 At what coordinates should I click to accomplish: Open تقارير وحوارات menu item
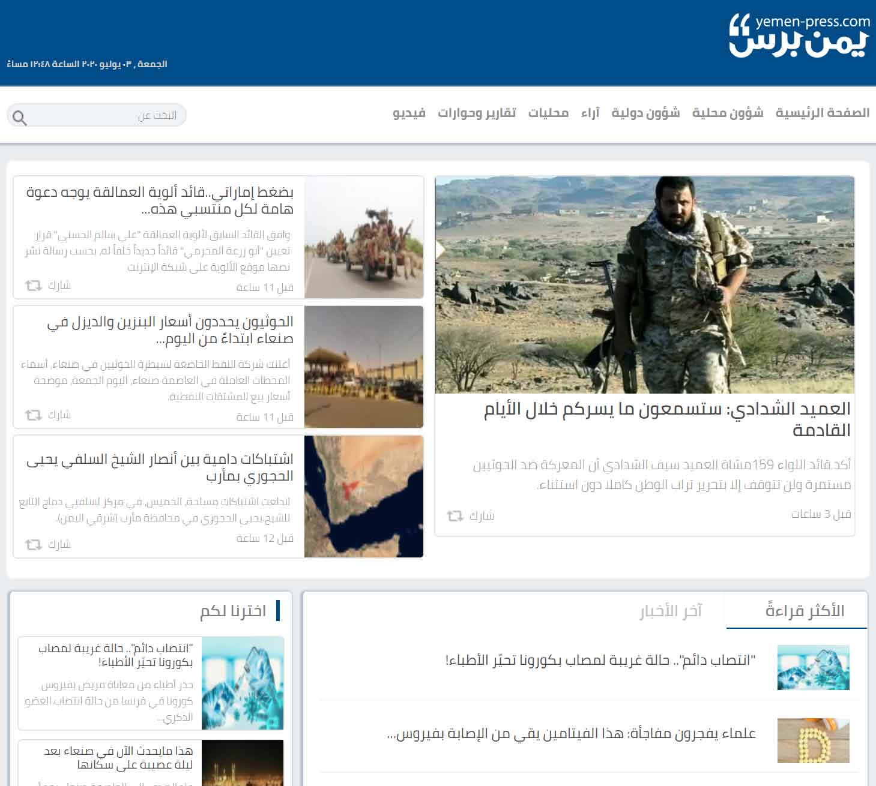click(477, 113)
